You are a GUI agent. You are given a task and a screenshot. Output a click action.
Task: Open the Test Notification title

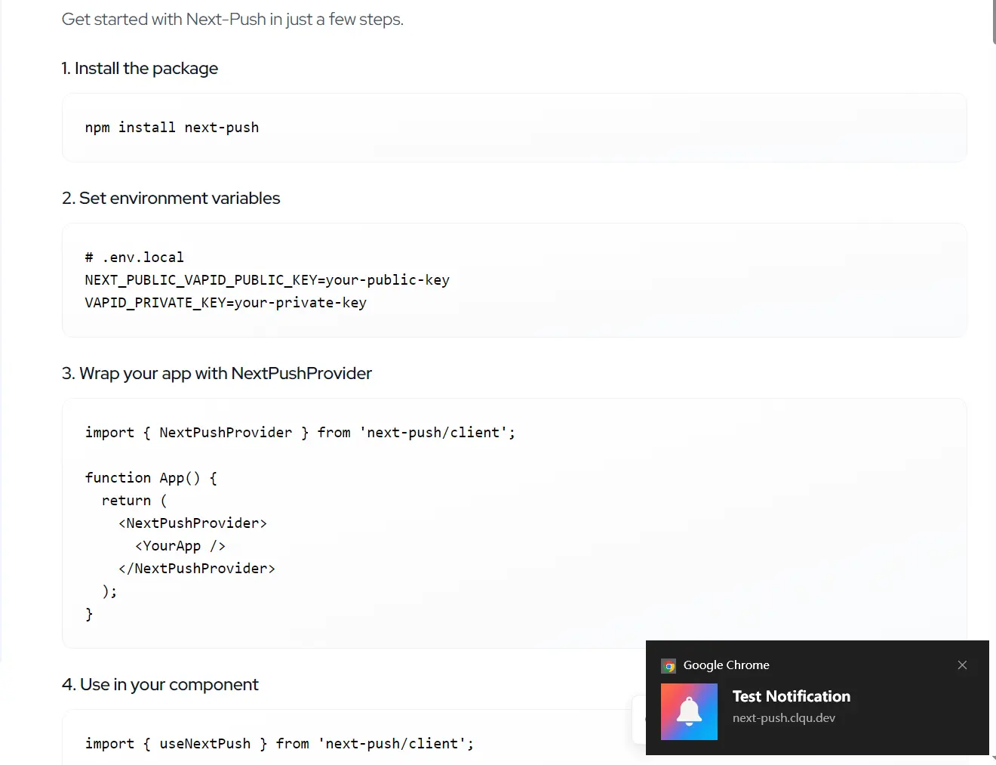pos(791,696)
